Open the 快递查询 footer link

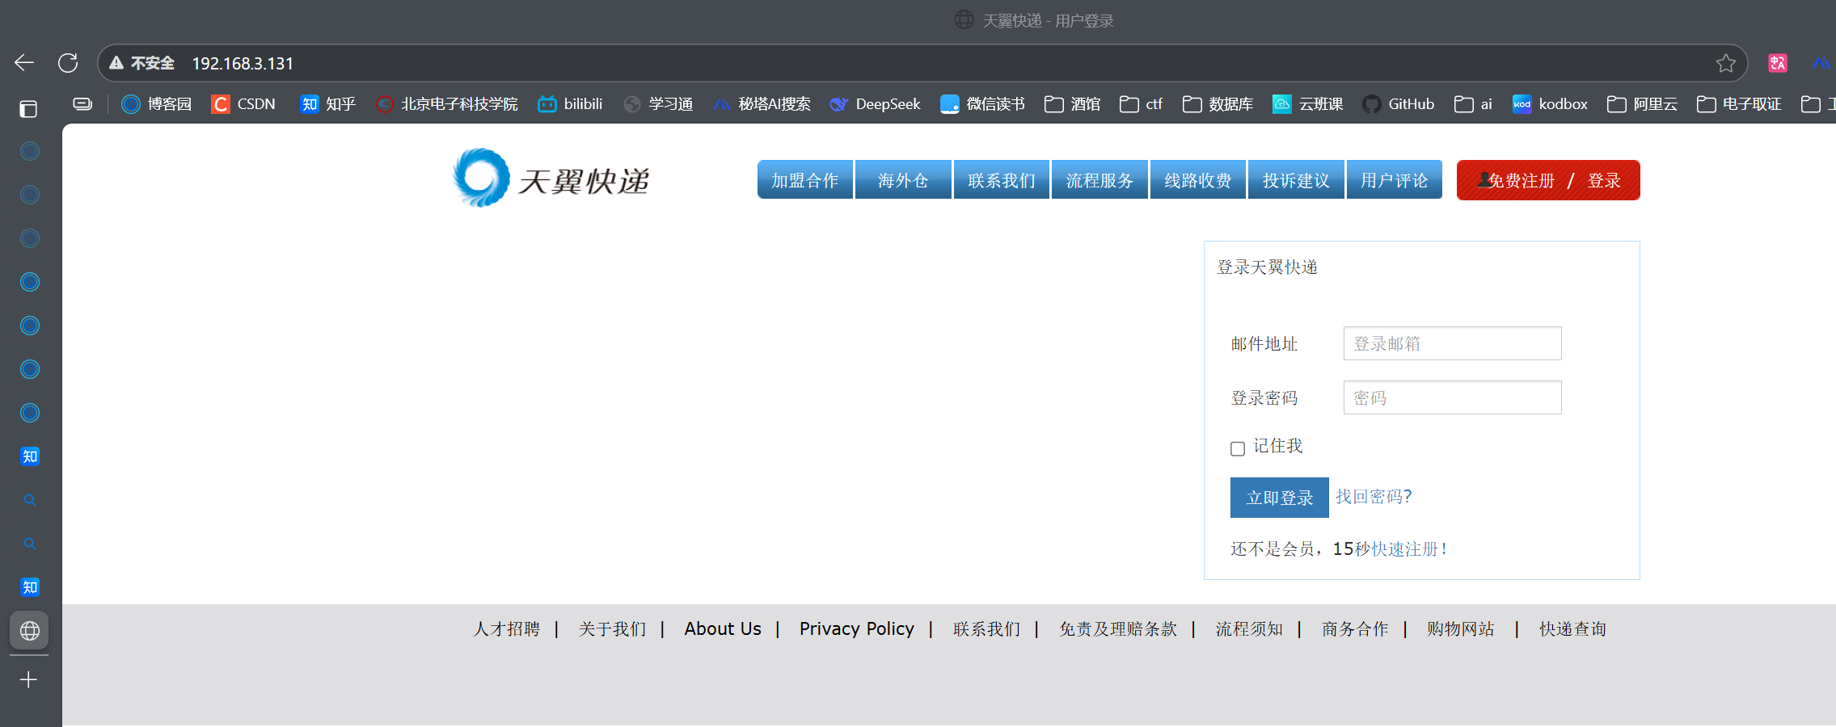point(1573,629)
